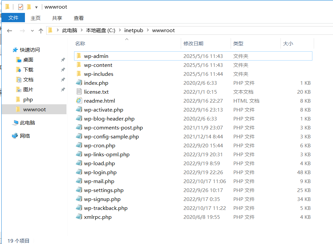333x244 pixels.
Task: Select the wp-settings.php file name
Action: click(x=104, y=190)
